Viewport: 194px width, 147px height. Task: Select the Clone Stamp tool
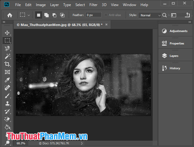[x=7, y=103]
